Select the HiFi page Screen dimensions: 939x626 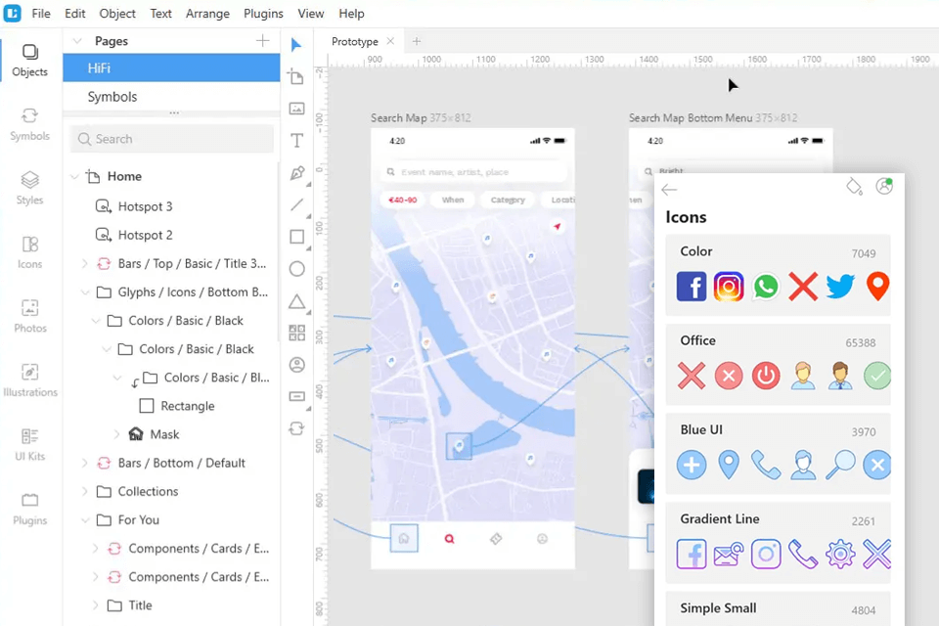coord(171,67)
